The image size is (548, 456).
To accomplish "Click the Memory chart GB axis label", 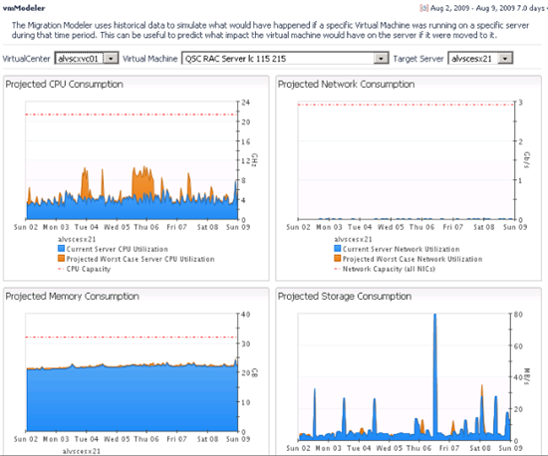I will point(255,372).
